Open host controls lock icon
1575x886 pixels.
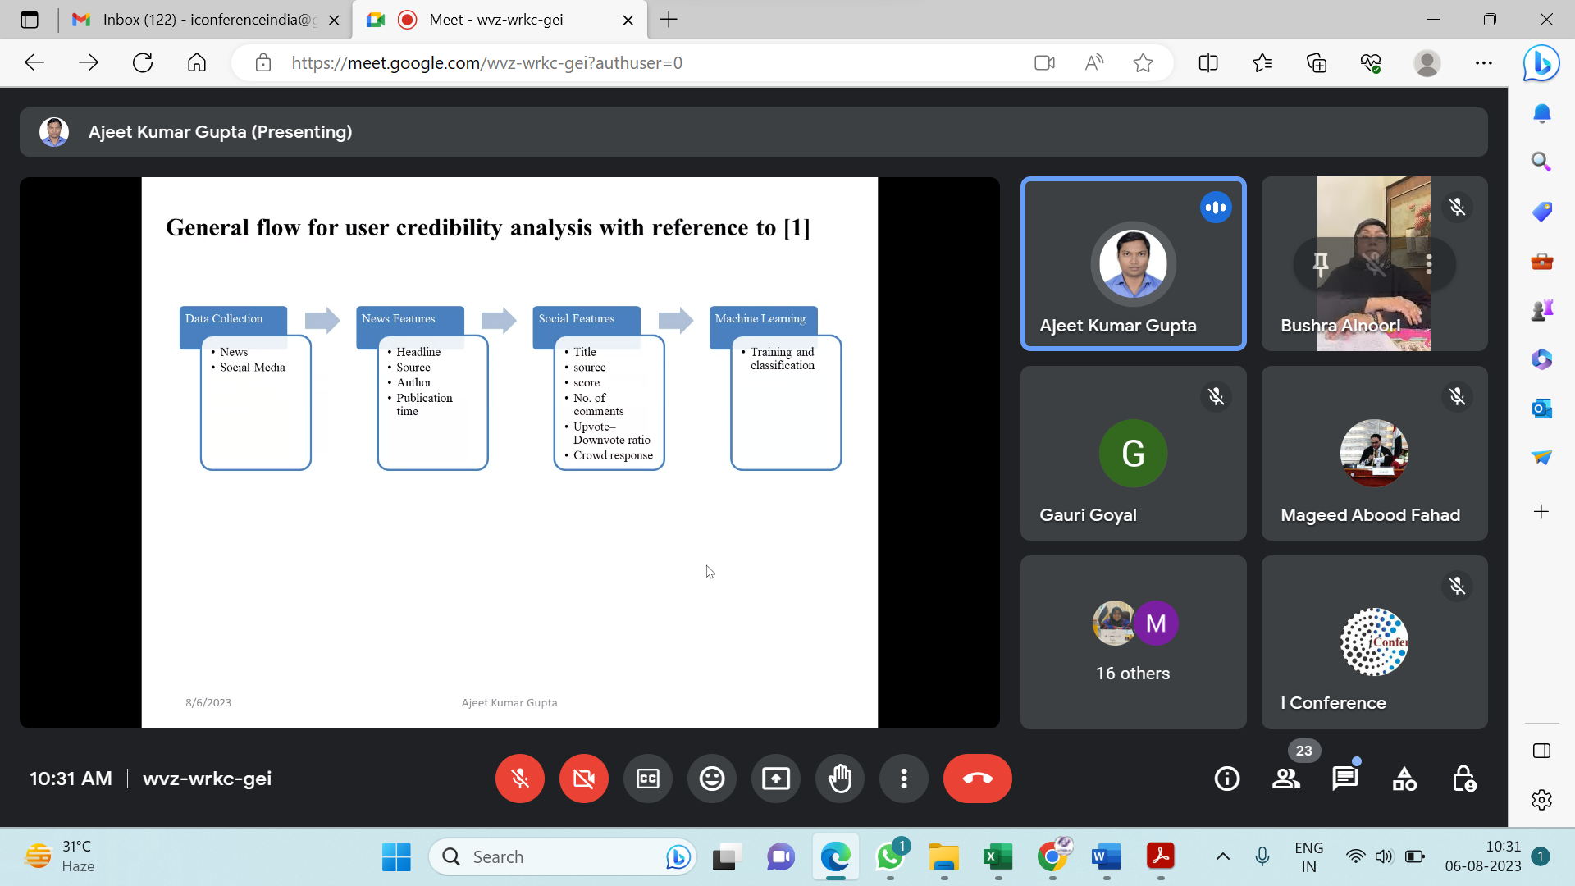(1464, 779)
